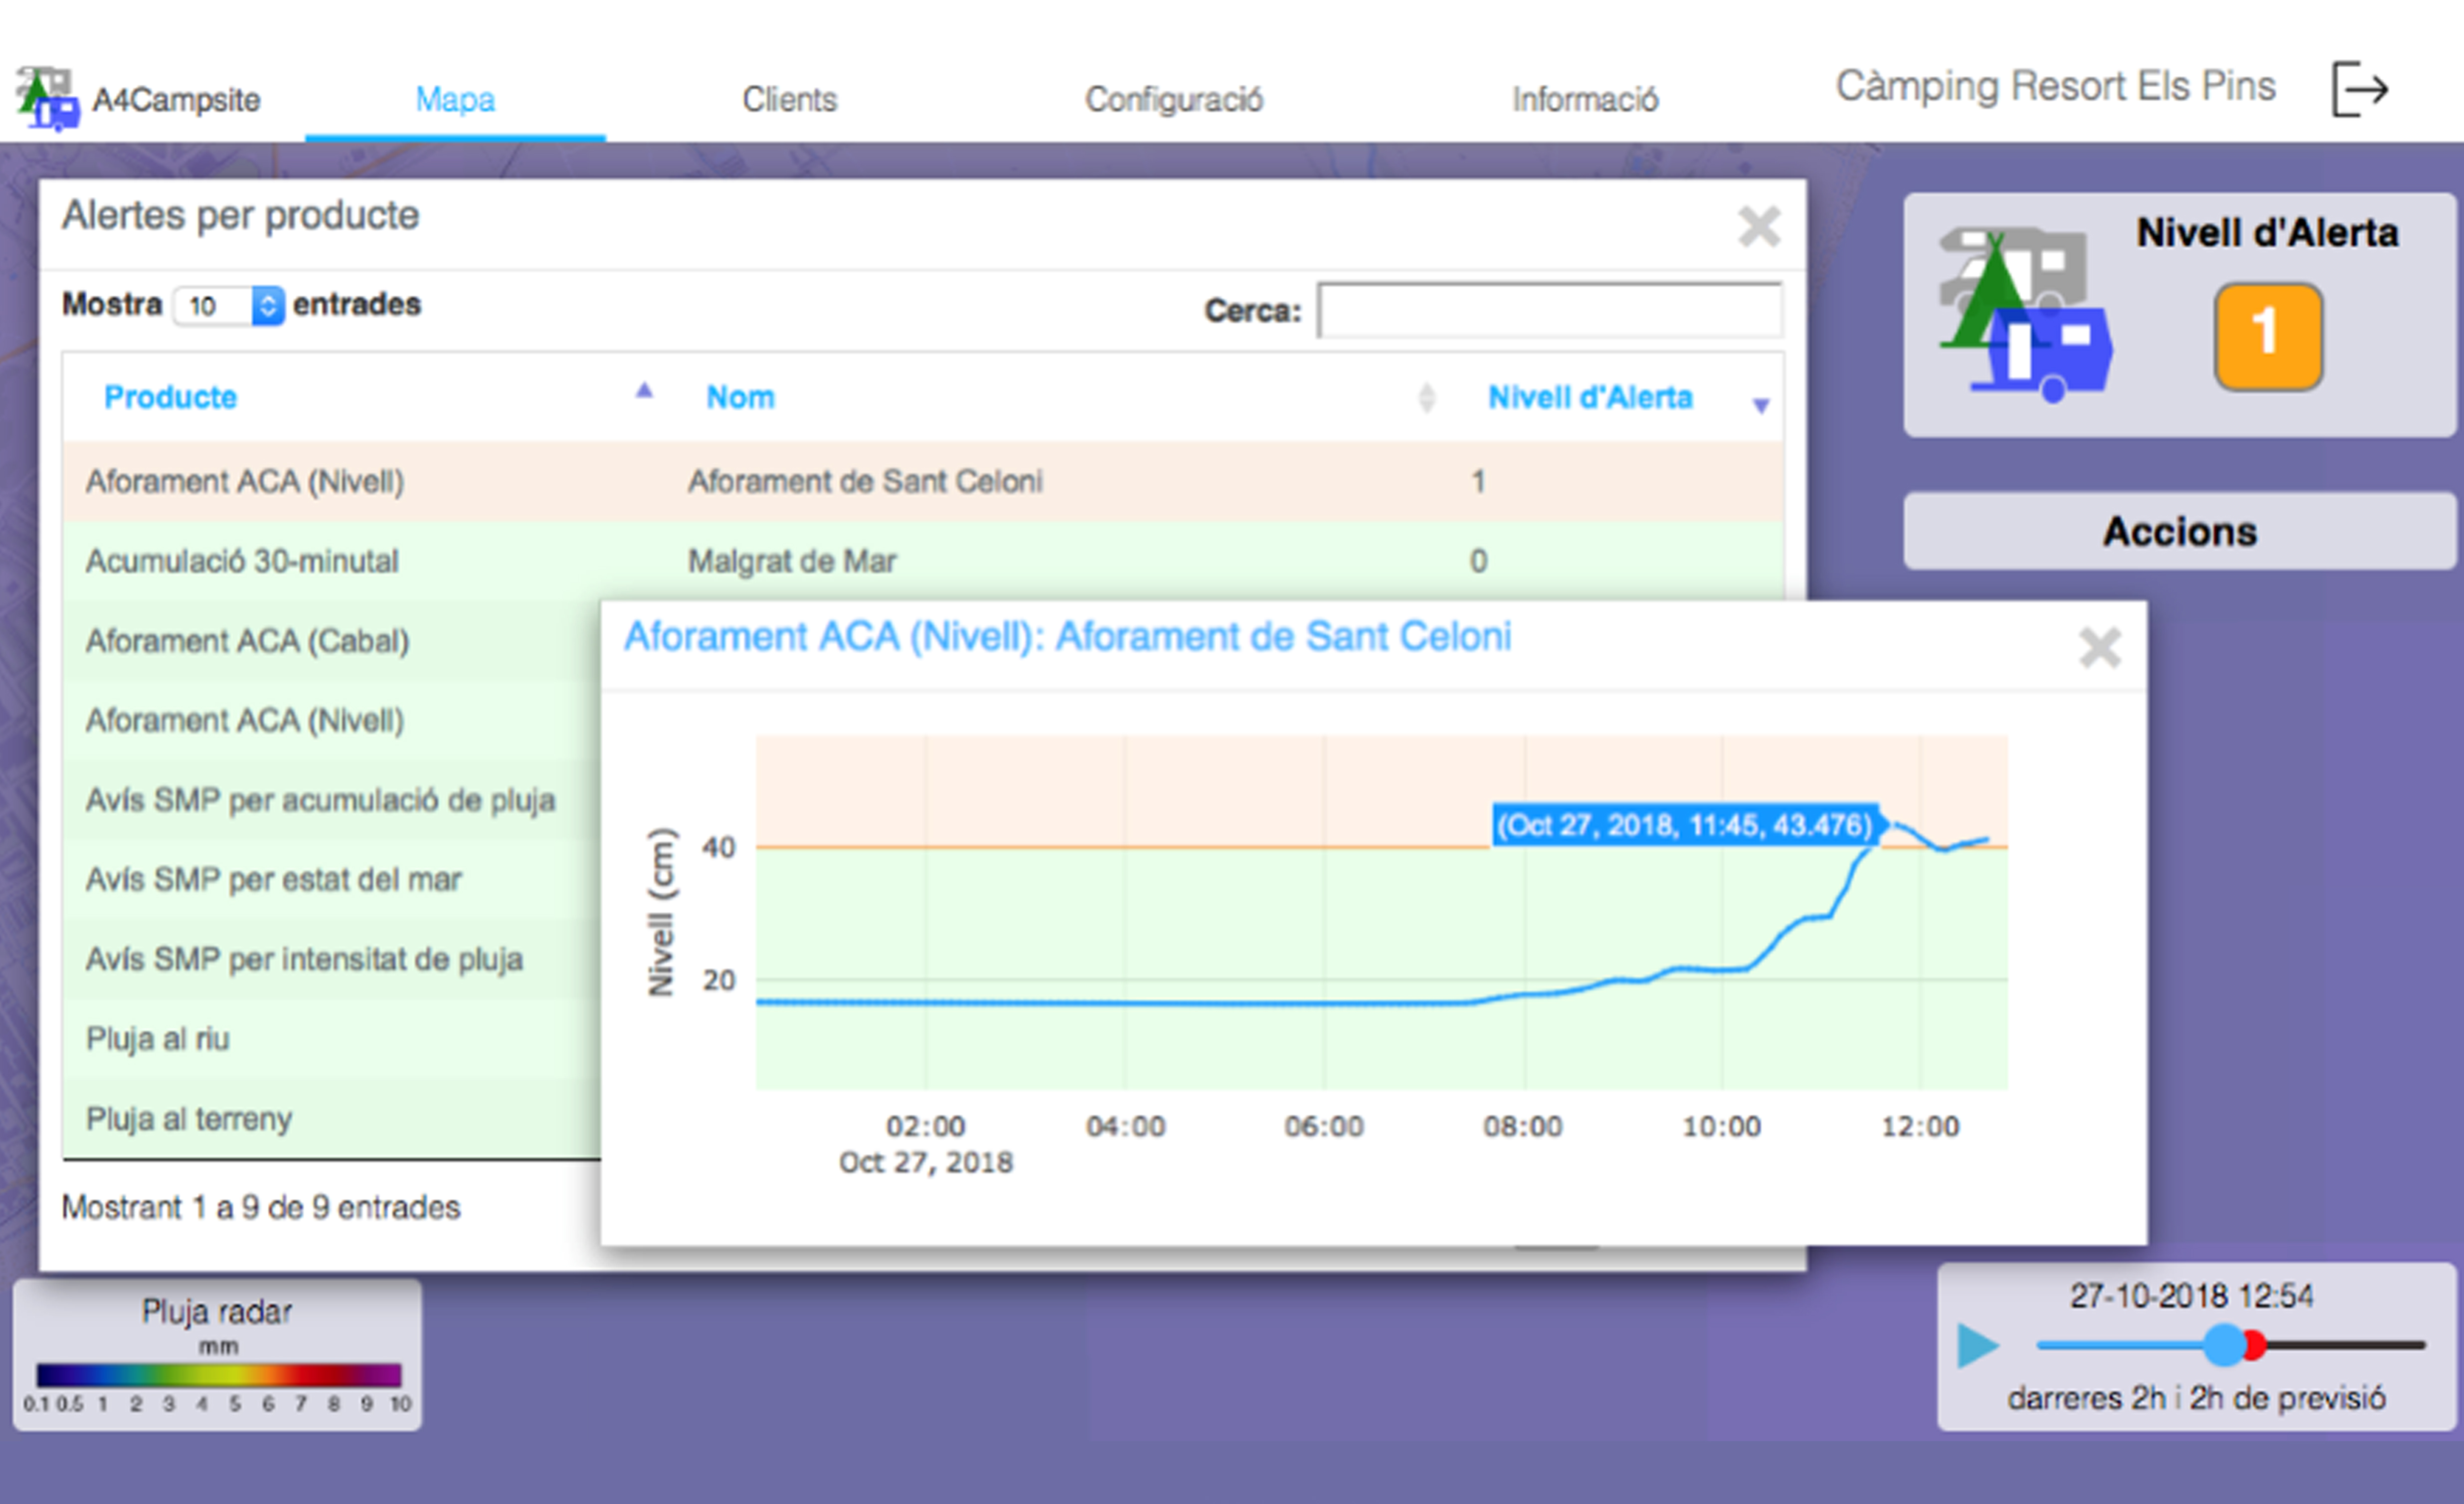This screenshot has width=2464, height=1504.
Task: Open the Configuració tab
Action: 1174,99
